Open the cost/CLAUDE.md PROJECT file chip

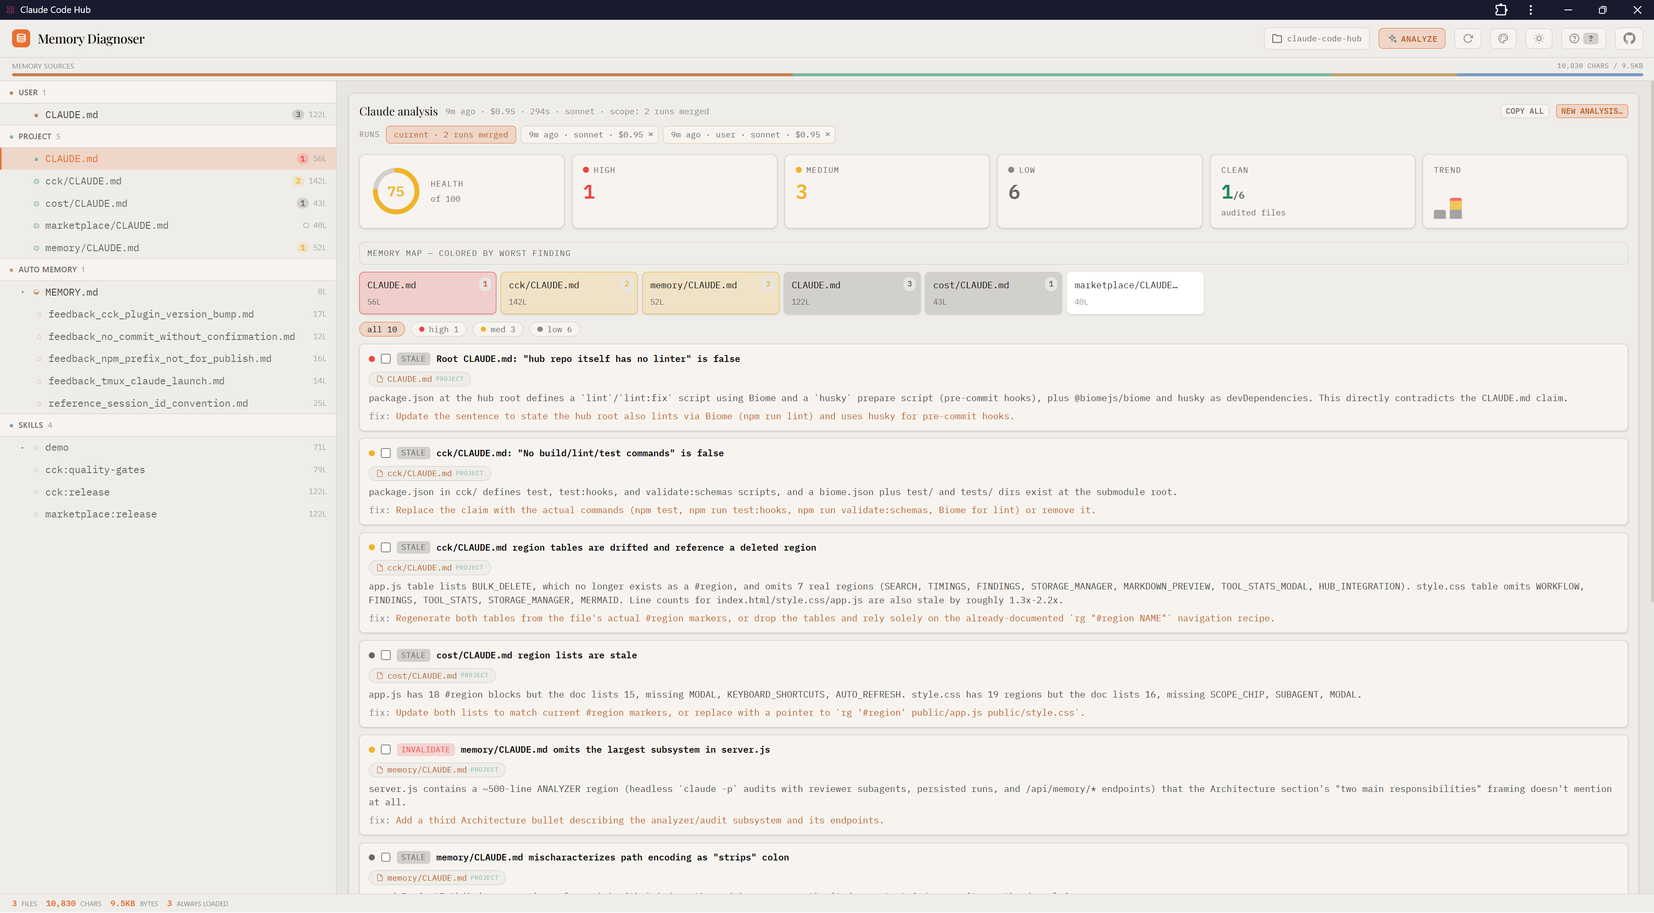[x=432, y=676]
